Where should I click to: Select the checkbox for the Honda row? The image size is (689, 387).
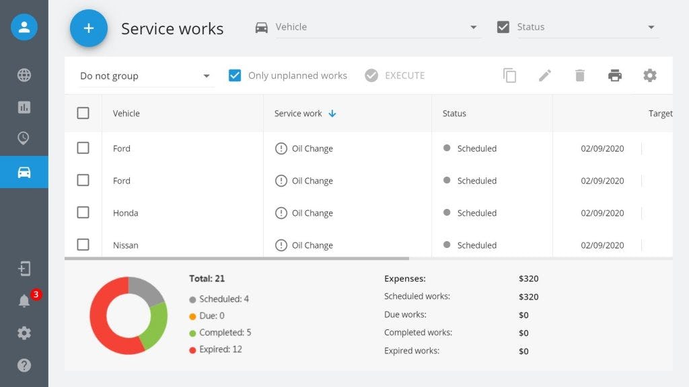pos(83,212)
